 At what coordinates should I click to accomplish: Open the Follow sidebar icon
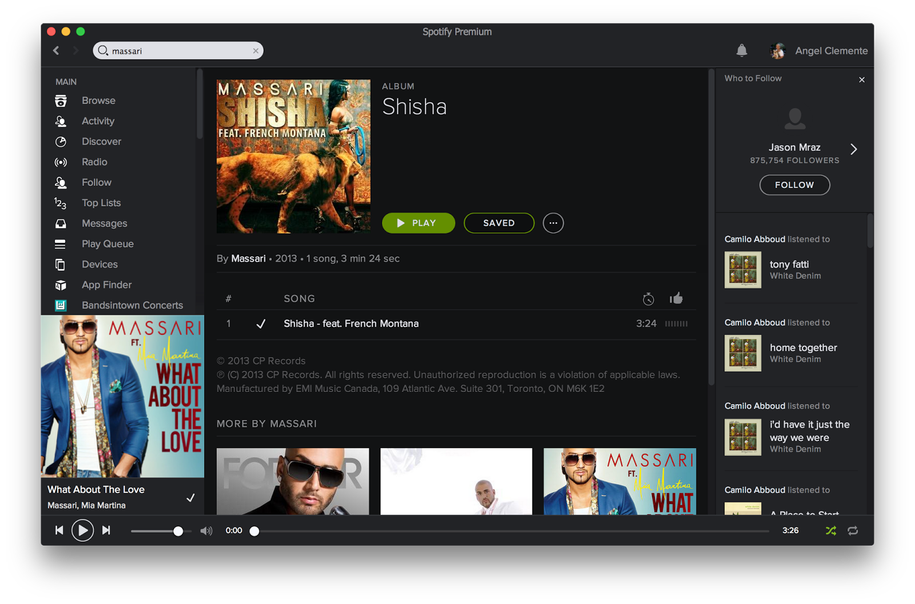click(61, 183)
